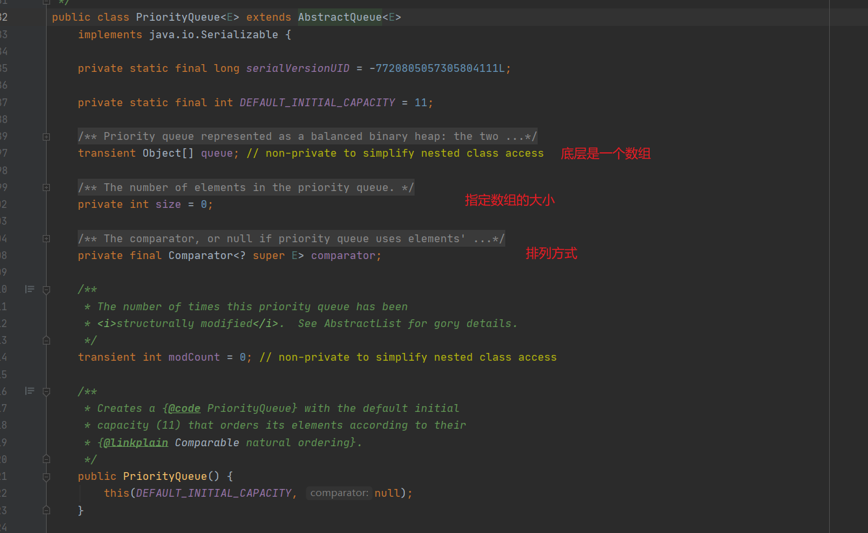Click 'this' call in constructor body
Screen dimensions: 868x533
pyautogui.click(x=117, y=493)
